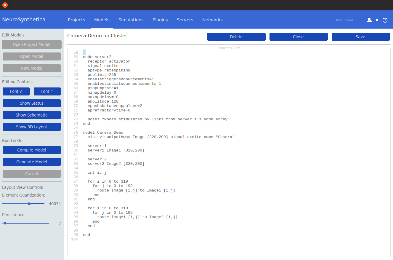Go to the Plugins tab
Image resolution: width=393 pixels, height=260 pixels.
(x=160, y=20)
